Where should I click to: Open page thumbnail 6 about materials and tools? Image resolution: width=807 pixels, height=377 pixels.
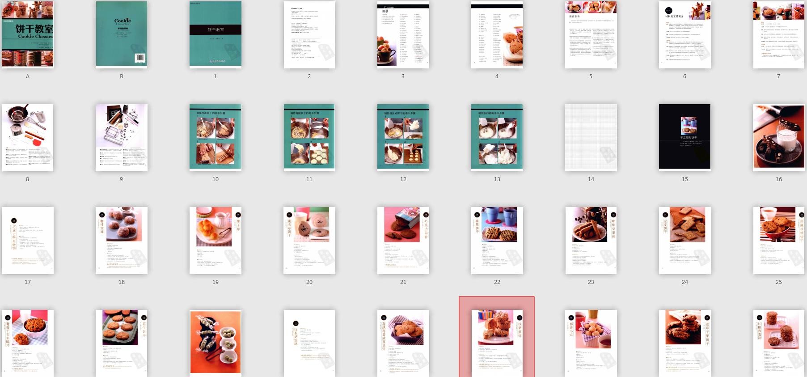coord(684,34)
